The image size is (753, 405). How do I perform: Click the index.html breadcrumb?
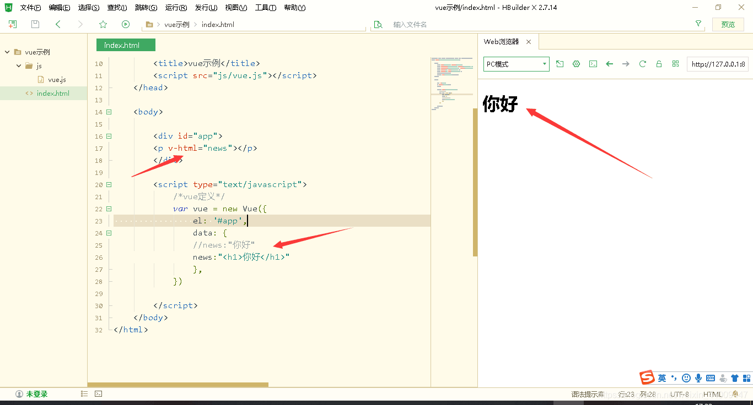(x=218, y=25)
